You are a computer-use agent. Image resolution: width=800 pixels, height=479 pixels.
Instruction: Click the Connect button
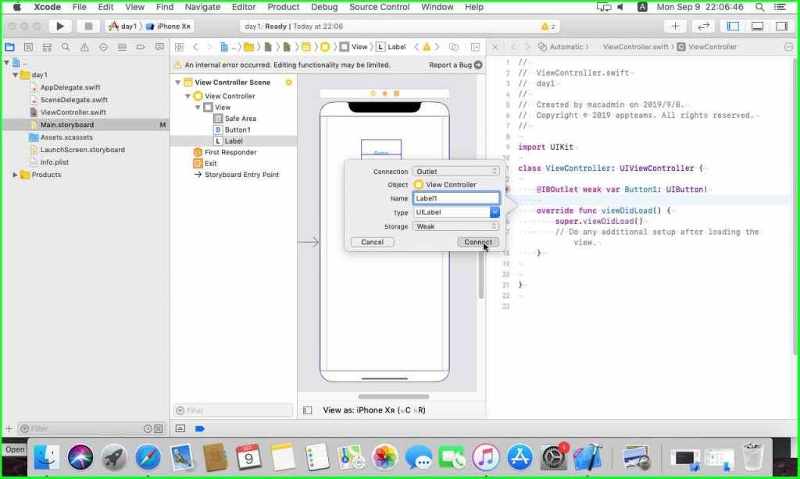[x=477, y=242]
